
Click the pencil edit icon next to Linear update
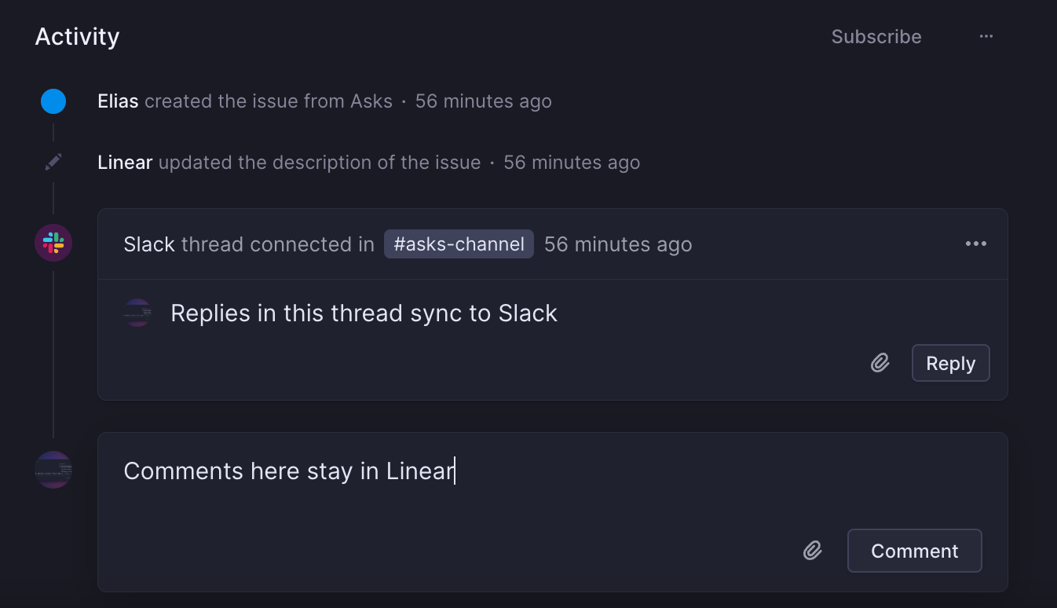click(x=53, y=161)
